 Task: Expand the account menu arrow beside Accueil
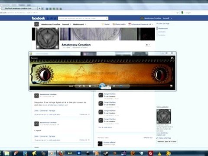click(172, 18)
